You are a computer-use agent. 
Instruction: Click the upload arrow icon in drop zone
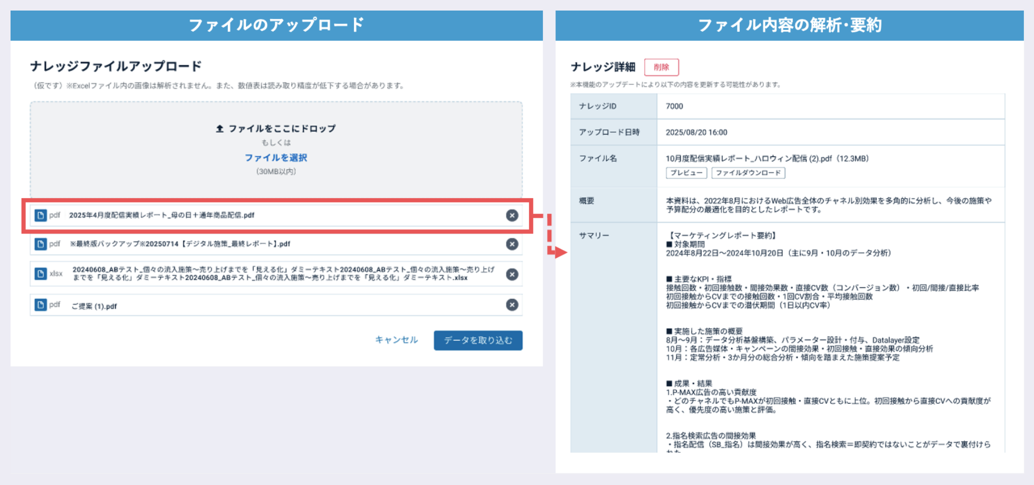[x=220, y=129]
